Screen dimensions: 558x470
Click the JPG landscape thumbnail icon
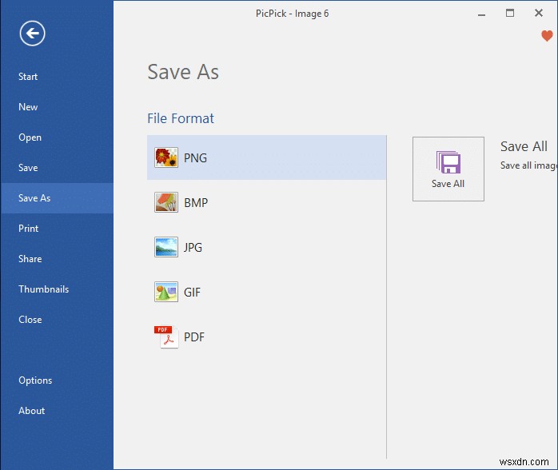(x=166, y=247)
